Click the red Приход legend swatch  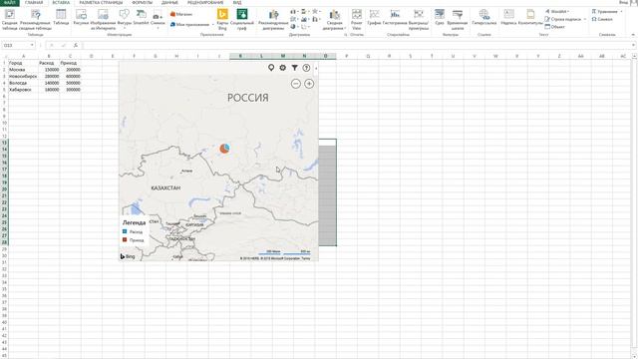(x=125, y=239)
